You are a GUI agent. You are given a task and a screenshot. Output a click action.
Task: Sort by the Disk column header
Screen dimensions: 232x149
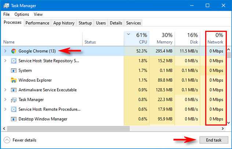coord(187,39)
